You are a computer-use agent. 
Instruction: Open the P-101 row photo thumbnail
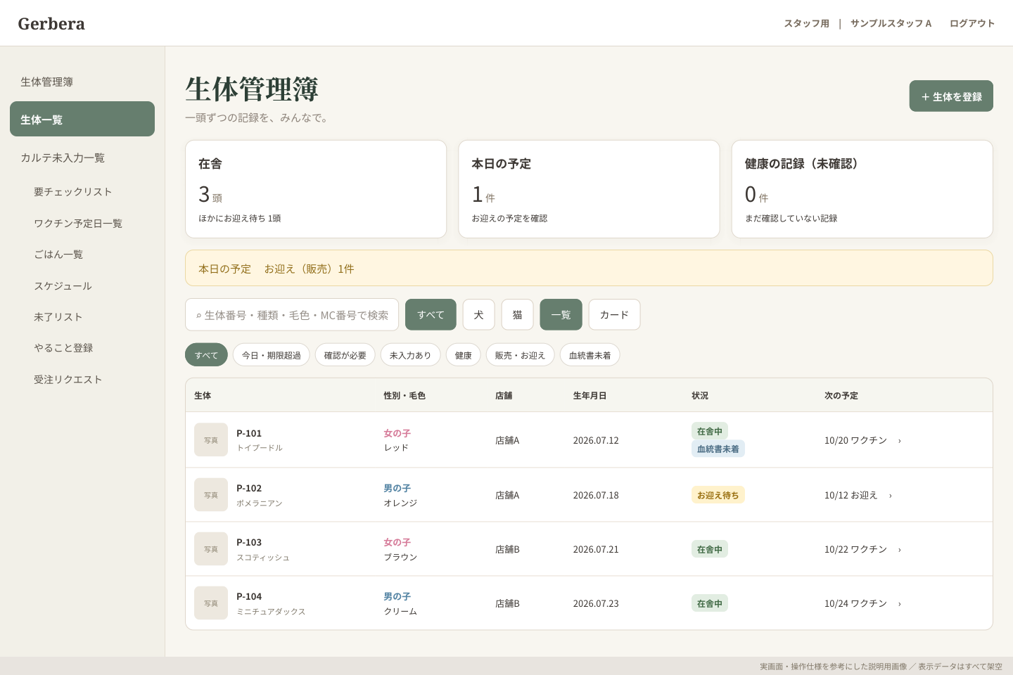[x=211, y=440]
